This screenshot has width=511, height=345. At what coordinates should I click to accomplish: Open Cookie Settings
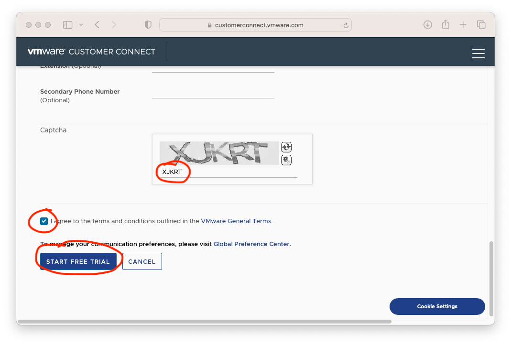click(437, 306)
